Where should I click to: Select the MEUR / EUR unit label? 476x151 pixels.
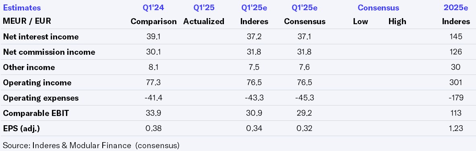click(27, 21)
